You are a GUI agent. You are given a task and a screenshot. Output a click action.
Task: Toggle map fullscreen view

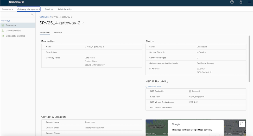(x=242, y=124)
